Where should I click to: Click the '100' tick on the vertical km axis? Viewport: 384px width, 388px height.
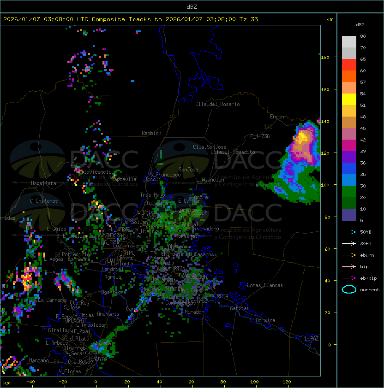click(325, 185)
